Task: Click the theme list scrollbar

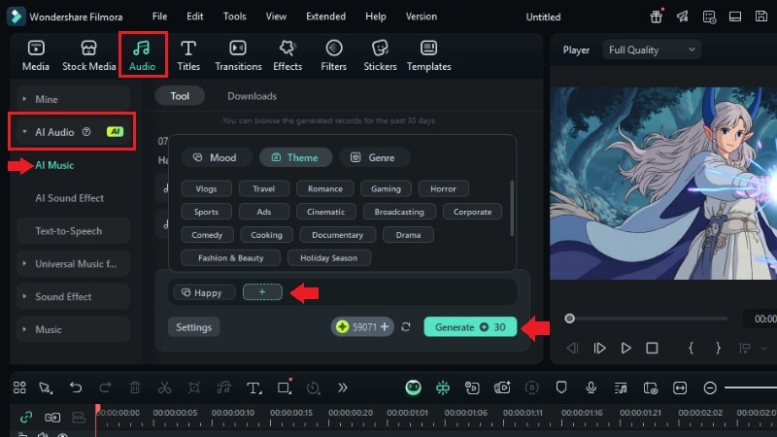Action: [512, 208]
